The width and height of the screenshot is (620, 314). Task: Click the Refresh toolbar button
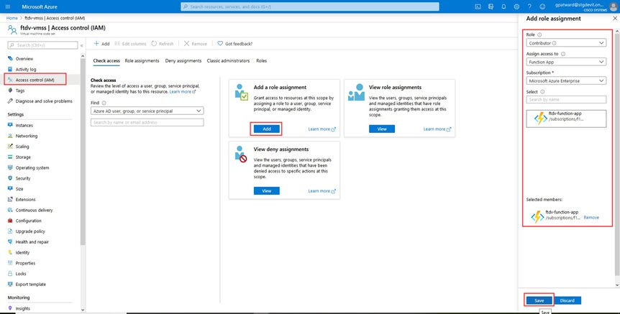[x=162, y=43]
